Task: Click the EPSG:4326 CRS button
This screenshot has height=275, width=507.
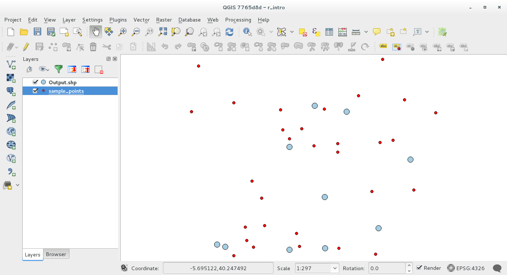Action: point(466,268)
